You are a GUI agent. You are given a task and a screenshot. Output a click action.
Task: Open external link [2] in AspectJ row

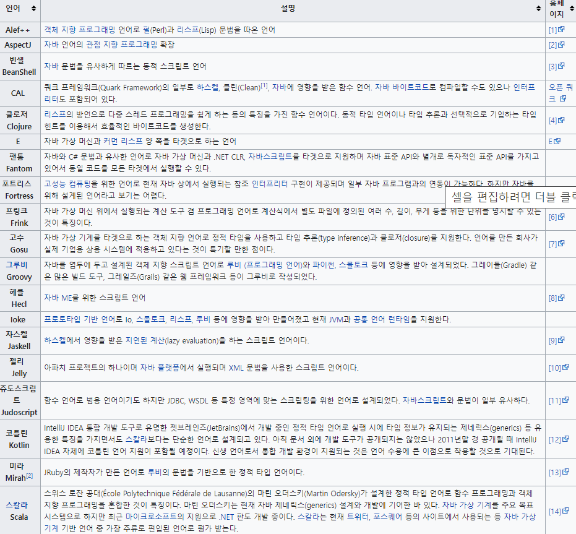click(x=556, y=45)
